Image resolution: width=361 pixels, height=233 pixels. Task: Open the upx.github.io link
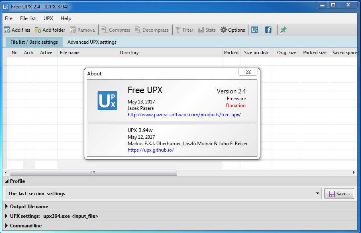coord(151,150)
